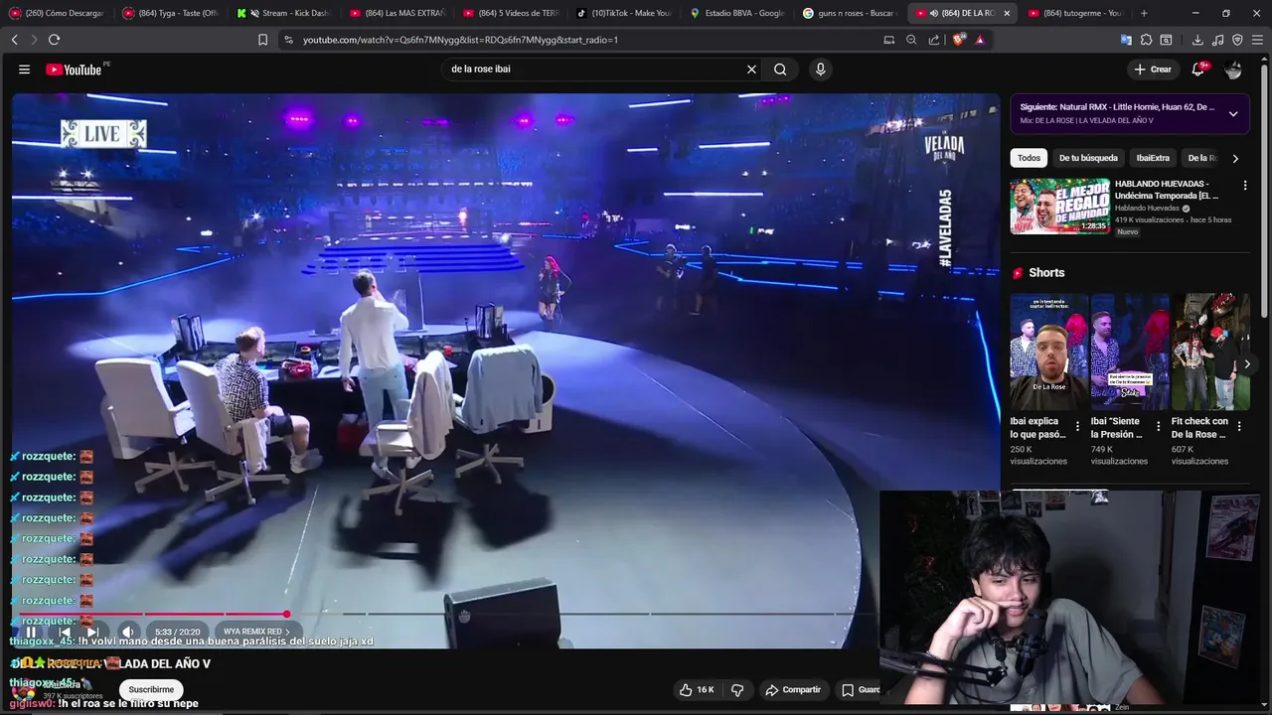Expand the 'Siguiente' mix playlist panel
Viewport: 1272px width, 715px height.
click(x=1233, y=113)
